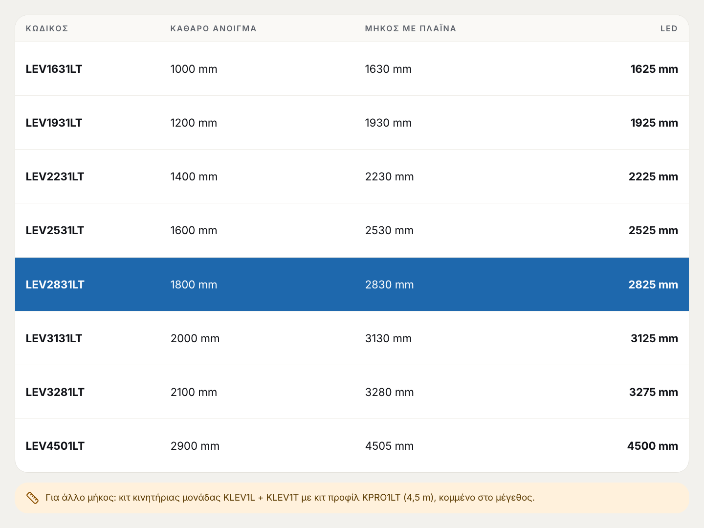
Task: Click the 2525 mm LED value
Action: point(653,230)
